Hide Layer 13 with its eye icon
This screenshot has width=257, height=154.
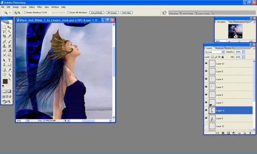click(x=206, y=63)
